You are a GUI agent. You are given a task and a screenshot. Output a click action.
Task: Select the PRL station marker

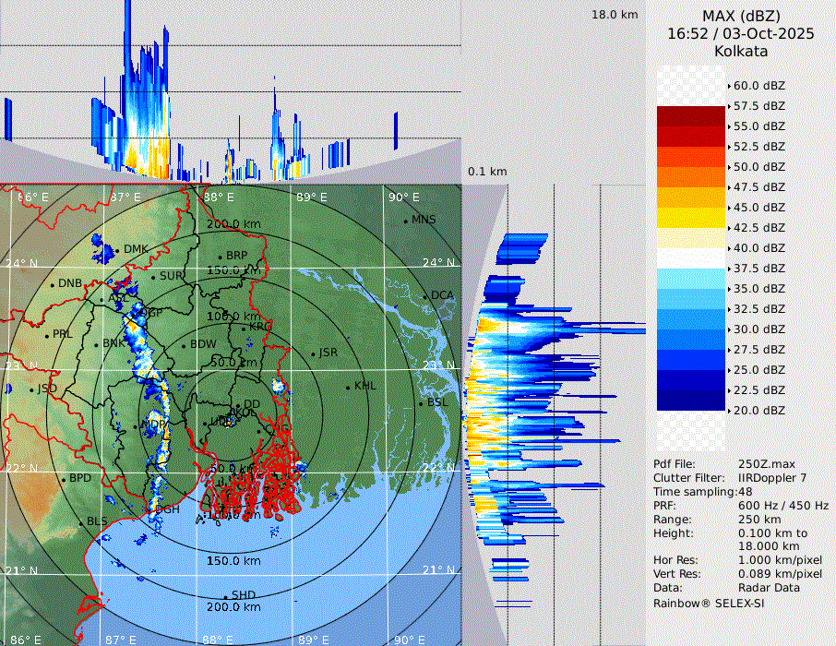[x=46, y=335]
